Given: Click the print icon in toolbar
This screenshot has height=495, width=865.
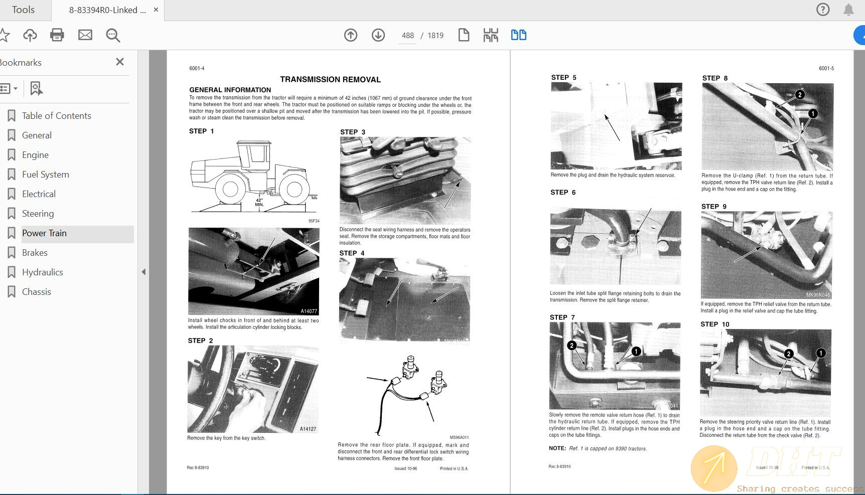Looking at the screenshot, I should tap(57, 35).
